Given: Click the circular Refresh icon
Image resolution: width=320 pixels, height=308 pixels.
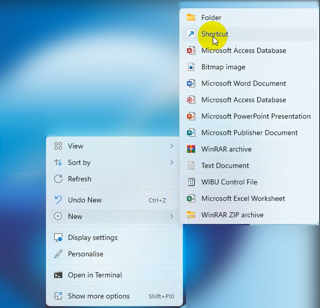Looking at the screenshot, I should coord(58,179).
